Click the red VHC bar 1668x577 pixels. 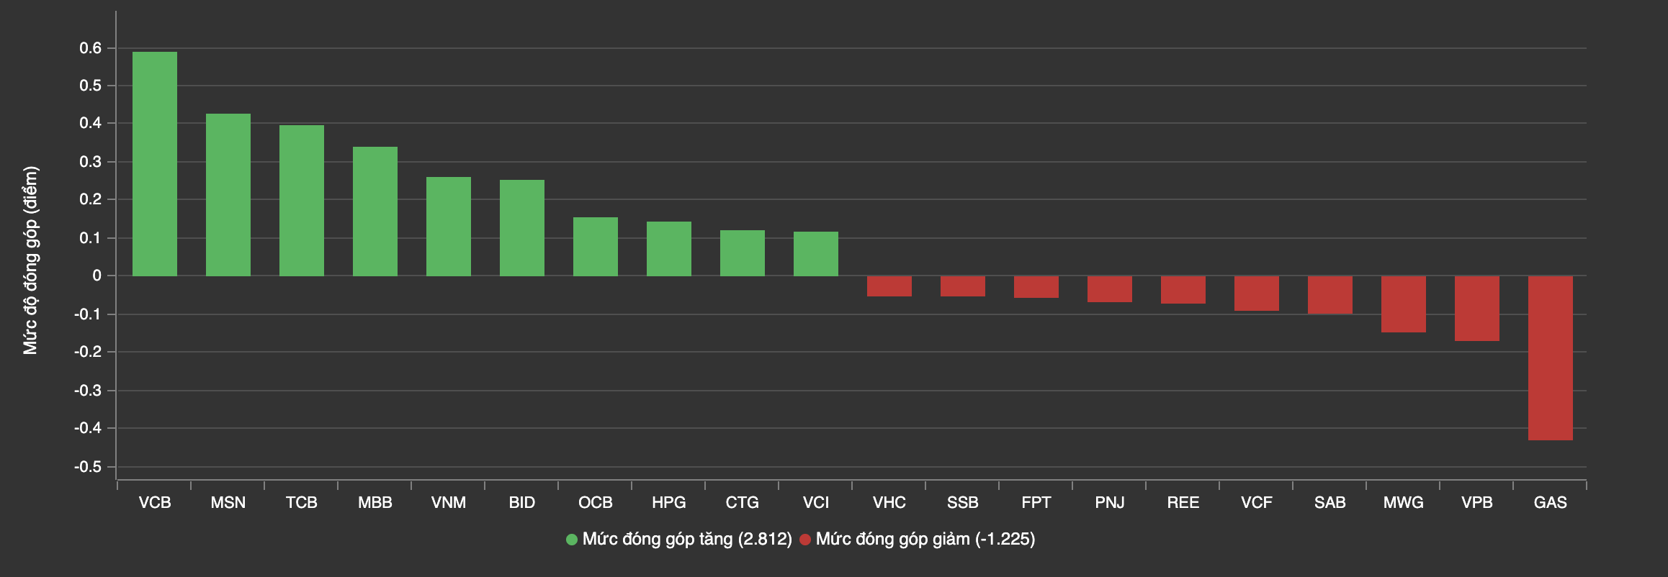(x=889, y=286)
